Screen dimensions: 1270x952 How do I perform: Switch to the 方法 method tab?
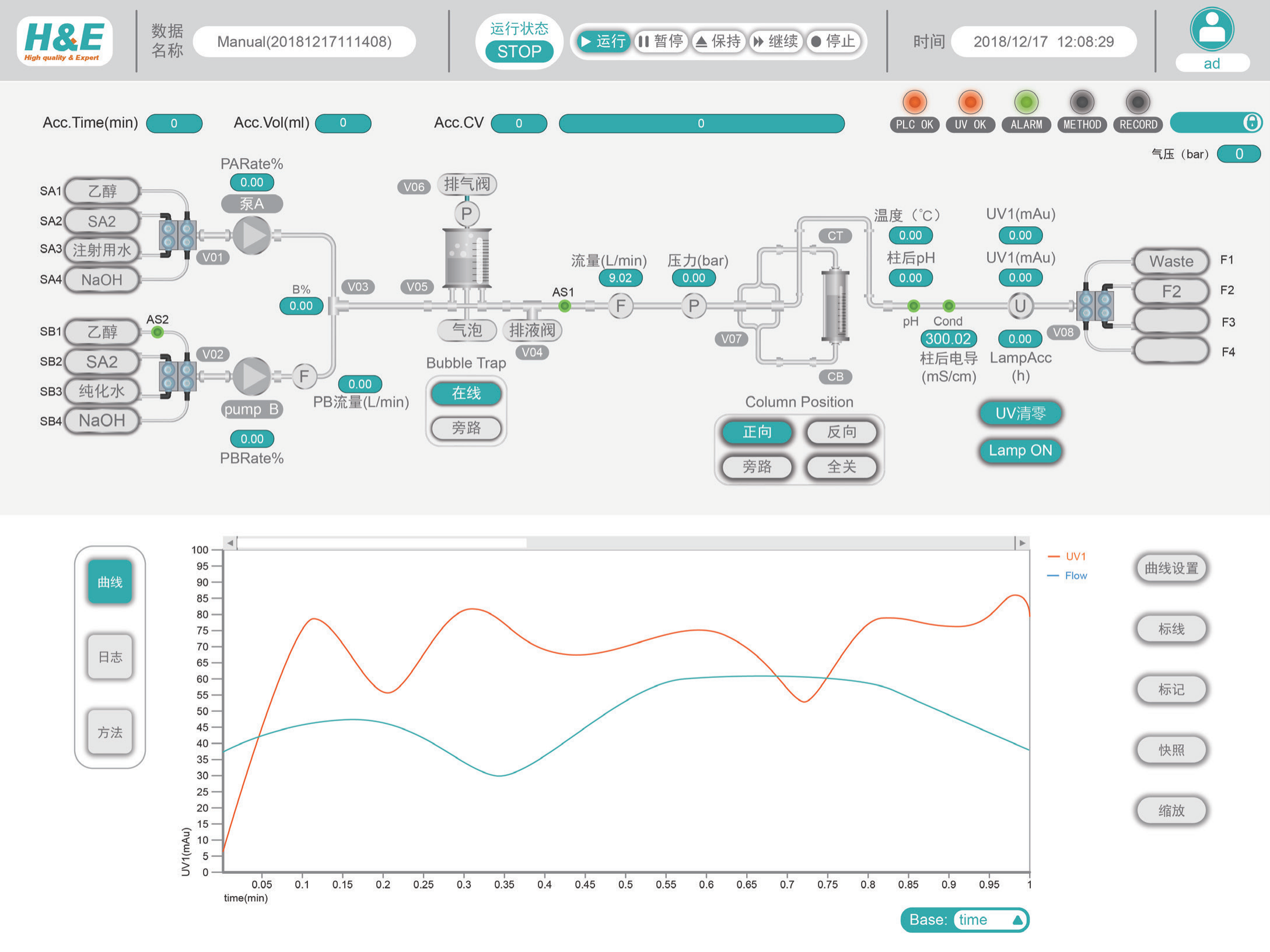110,732
